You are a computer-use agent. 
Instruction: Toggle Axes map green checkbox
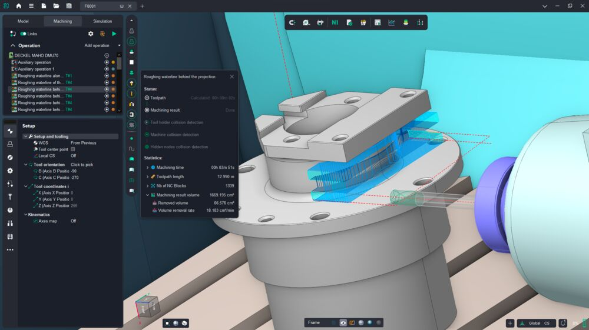point(35,221)
